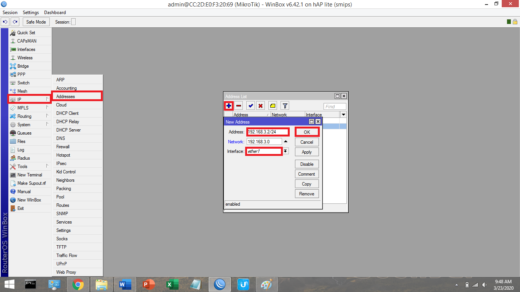Open Bridge from the sidebar
The image size is (520, 292).
[x=30, y=66]
